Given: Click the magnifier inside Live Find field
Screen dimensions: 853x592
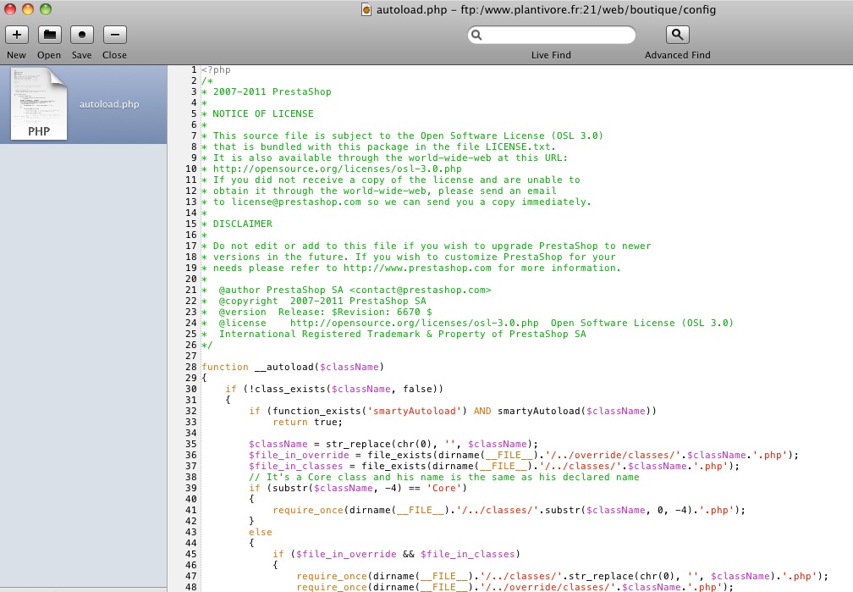Looking at the screenshot, I should point(476,35).
